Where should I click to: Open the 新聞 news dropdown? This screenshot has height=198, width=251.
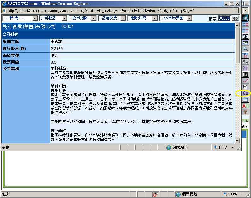click(x=20, y=18)
